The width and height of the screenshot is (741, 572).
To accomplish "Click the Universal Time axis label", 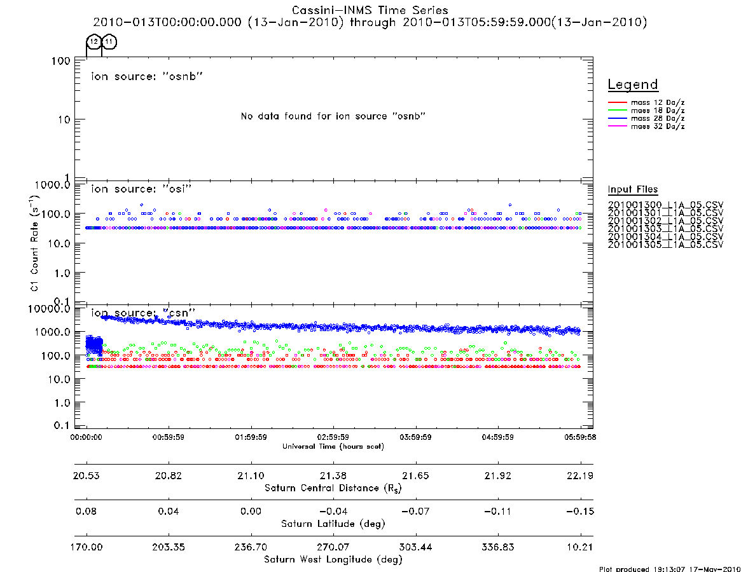I will pyautogui.click(x=333, y=446).
